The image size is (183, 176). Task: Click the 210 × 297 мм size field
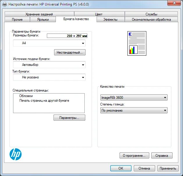pyautogui.click(x=67, y=36)
